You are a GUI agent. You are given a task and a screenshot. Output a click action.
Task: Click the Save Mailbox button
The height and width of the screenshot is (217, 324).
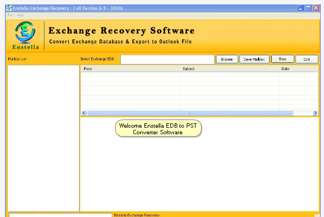254,59
